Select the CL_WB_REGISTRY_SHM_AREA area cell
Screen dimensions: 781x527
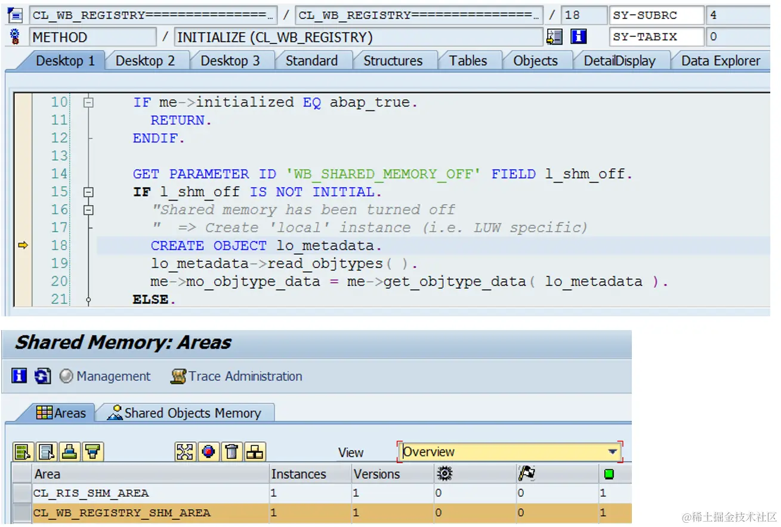click(x=150, y=513)
